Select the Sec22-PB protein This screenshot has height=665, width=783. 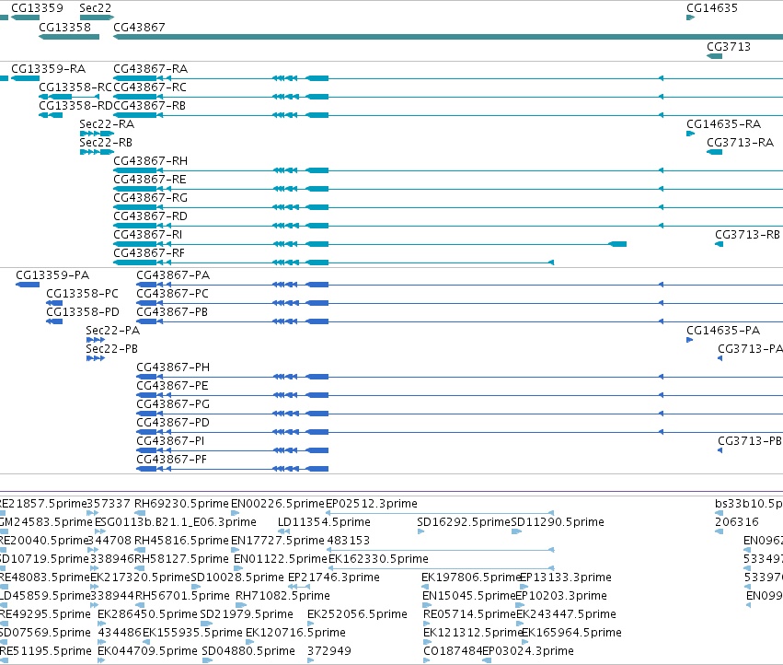[96, 358]
